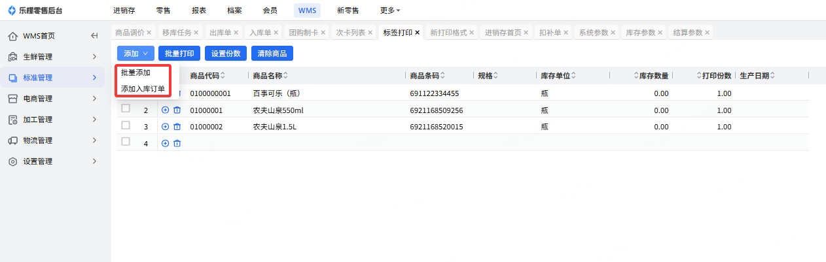Select the WMS top menu
This screenshot has height=262, width=826.
(306, 10)
